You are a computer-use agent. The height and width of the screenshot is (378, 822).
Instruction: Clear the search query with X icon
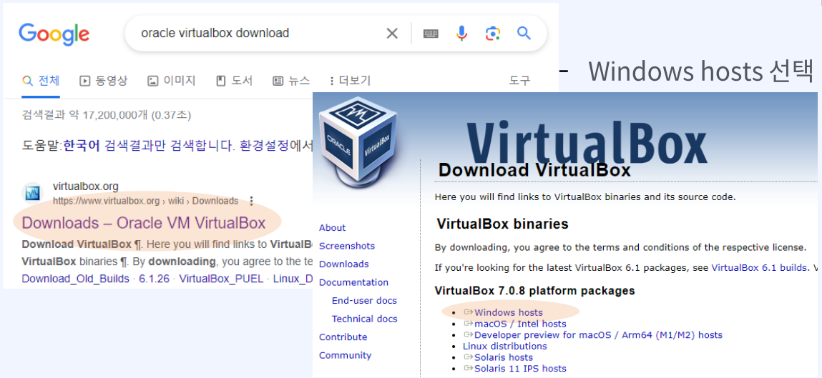[392, 34]
